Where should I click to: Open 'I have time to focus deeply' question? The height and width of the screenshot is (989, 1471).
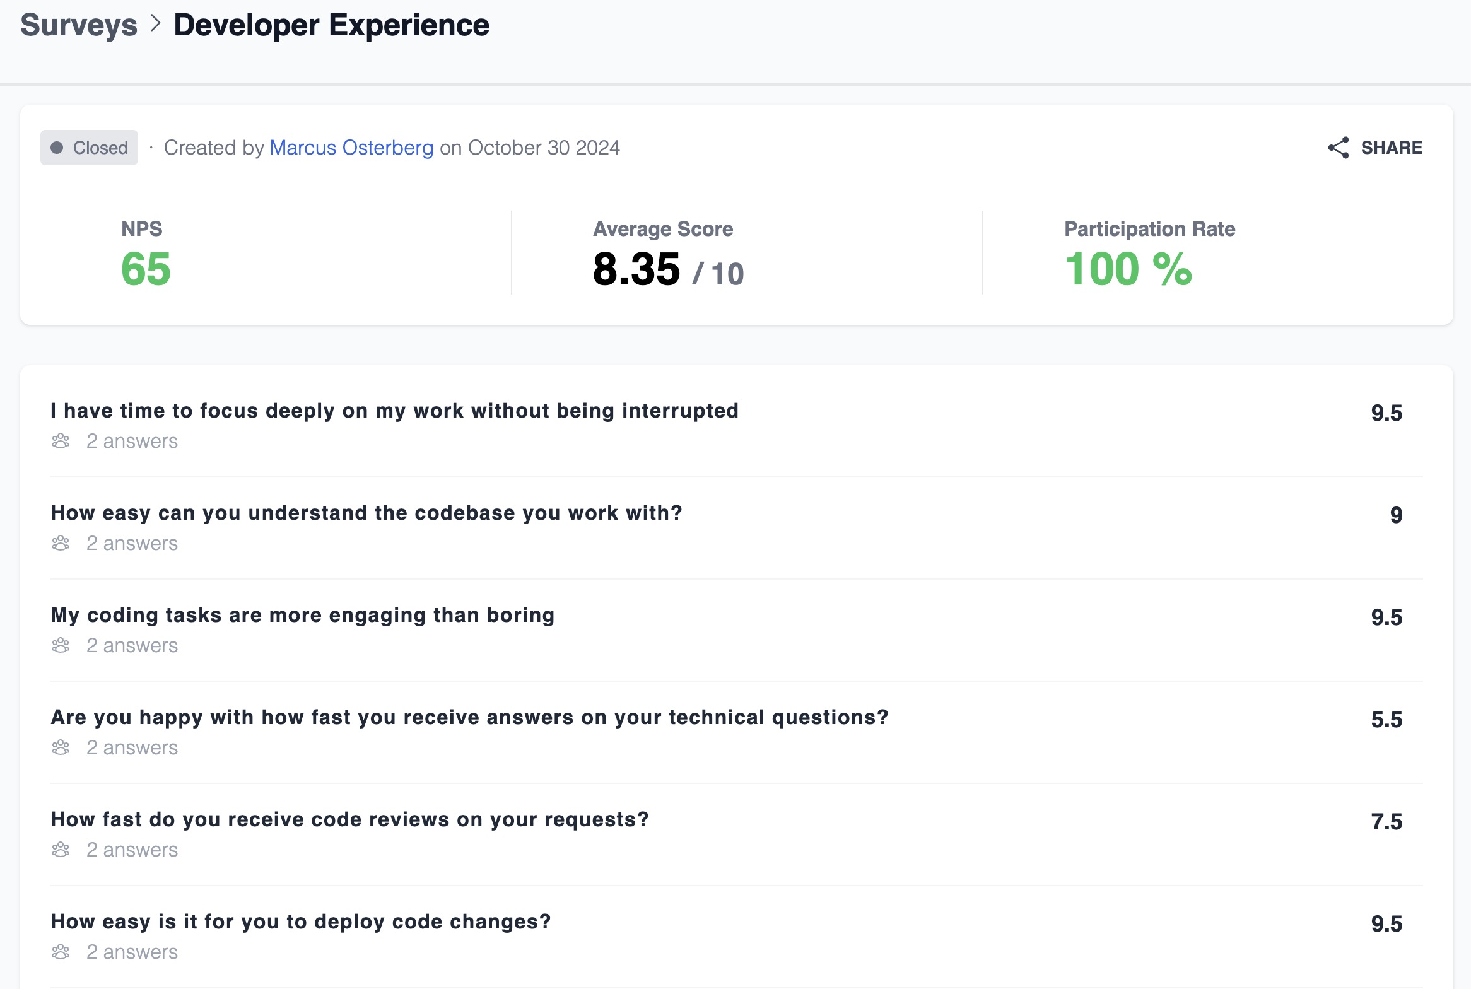point(394,411)
